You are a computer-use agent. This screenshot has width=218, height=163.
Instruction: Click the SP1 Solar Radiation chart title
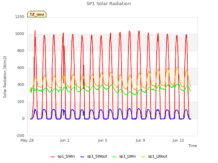click(x=109, y=4)
